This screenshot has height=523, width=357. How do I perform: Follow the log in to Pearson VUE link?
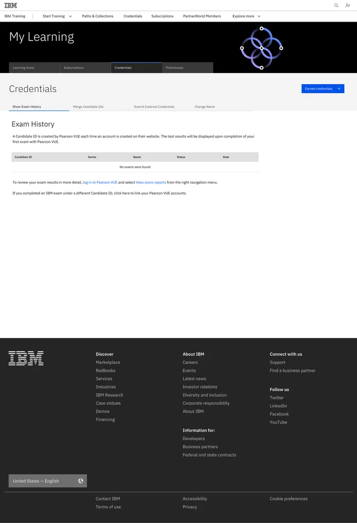point(100,182)
